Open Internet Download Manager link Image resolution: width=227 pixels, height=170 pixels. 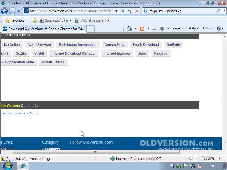[x=74, y=54]
